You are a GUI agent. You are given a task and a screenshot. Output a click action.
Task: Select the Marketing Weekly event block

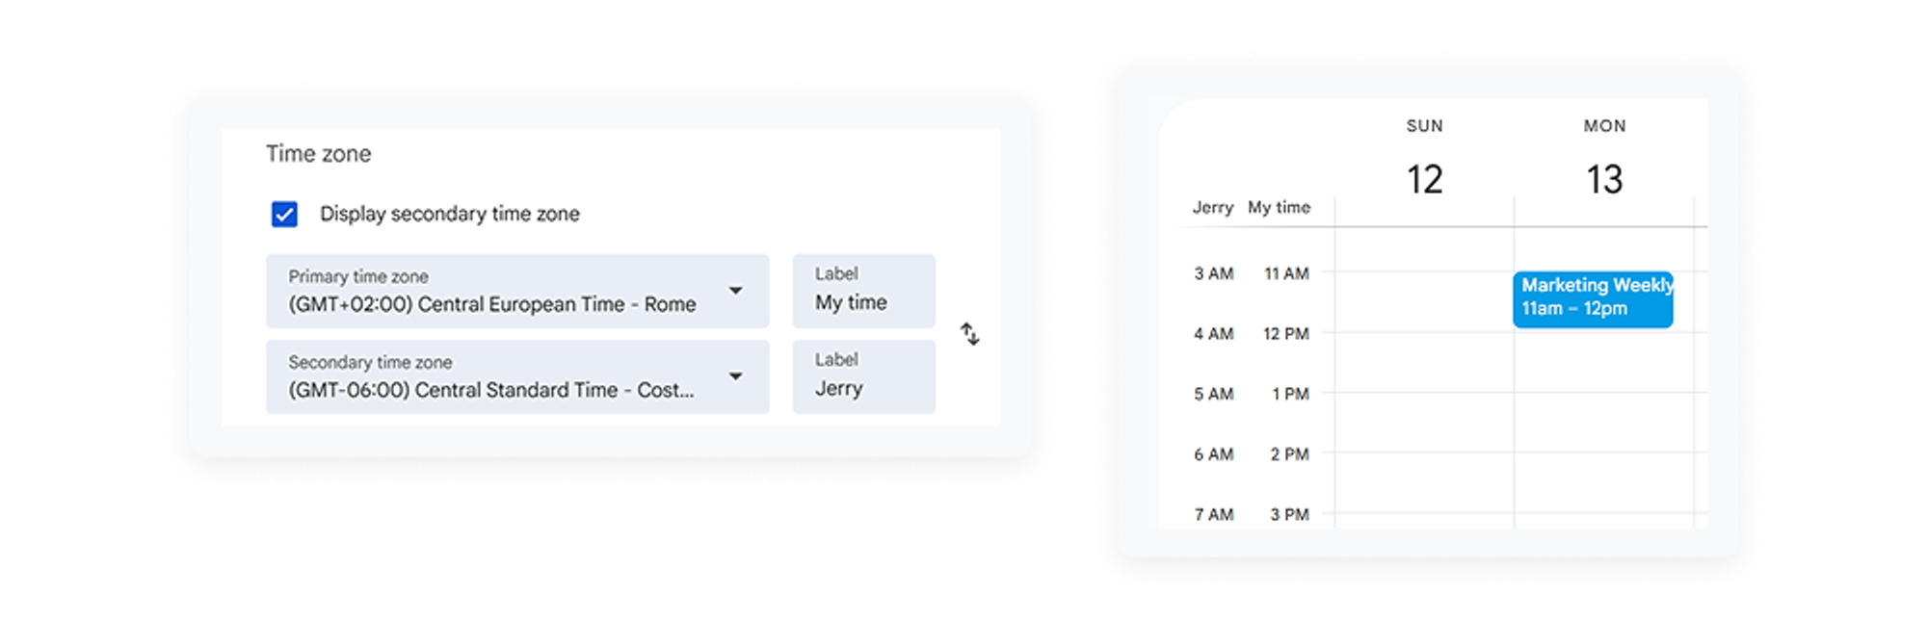[x=1594, y=298]
